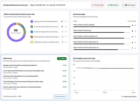Open arrow for 'All page content should be contained' issue
Screen dimensions: 140x101
66,21
